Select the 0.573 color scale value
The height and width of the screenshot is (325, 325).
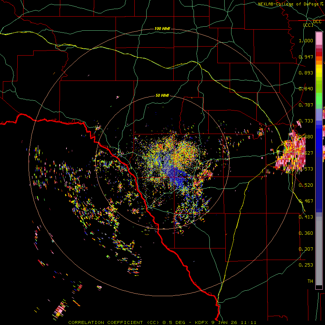tap(306, 169)
